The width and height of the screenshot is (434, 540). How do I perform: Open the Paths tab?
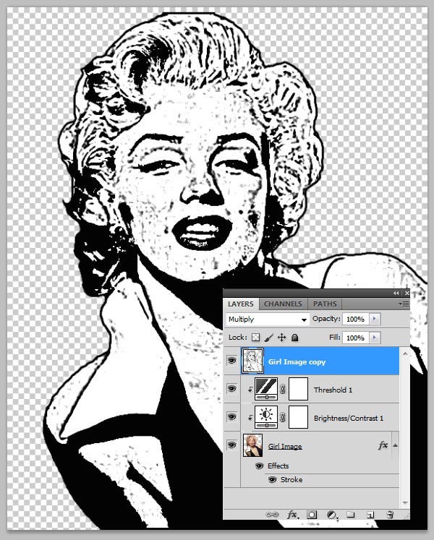(325, 304)
